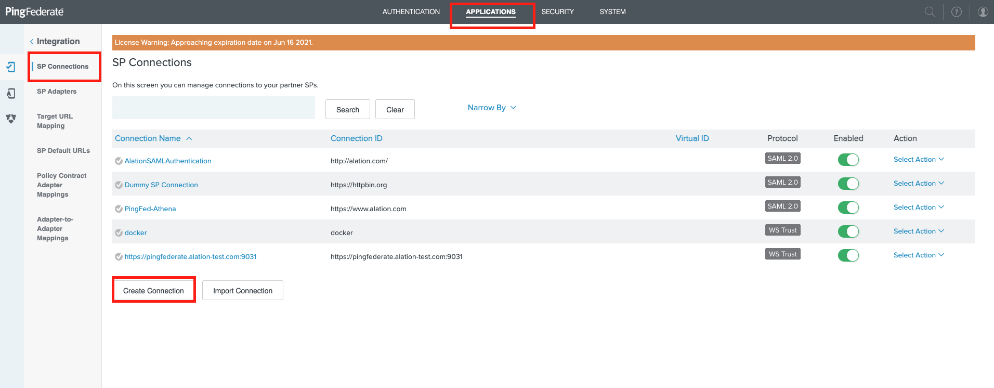The image size is (994, 388).
Task: Click the Create Connection button
Action: point(153,290)
